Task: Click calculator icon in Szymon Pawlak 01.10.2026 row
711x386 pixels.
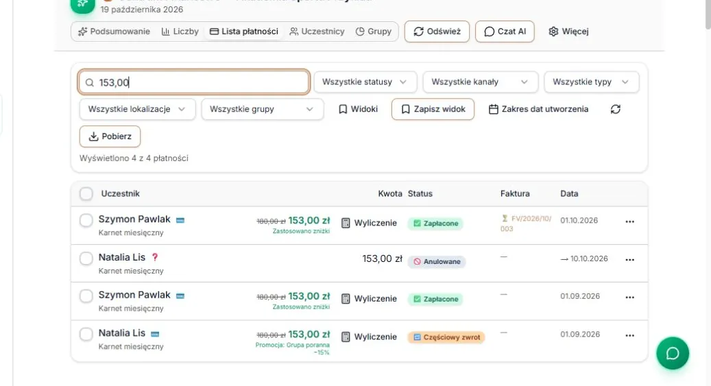Action: tap(346, 223)
